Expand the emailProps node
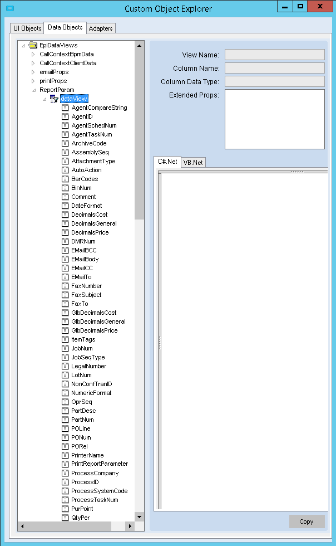 pos(33,72)
